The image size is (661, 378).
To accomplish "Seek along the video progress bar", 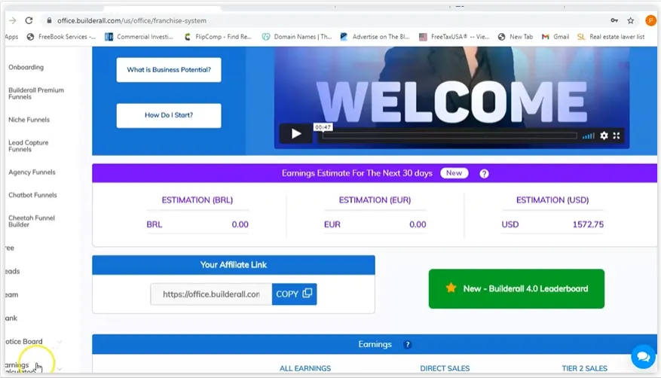I will pos(450,136).
